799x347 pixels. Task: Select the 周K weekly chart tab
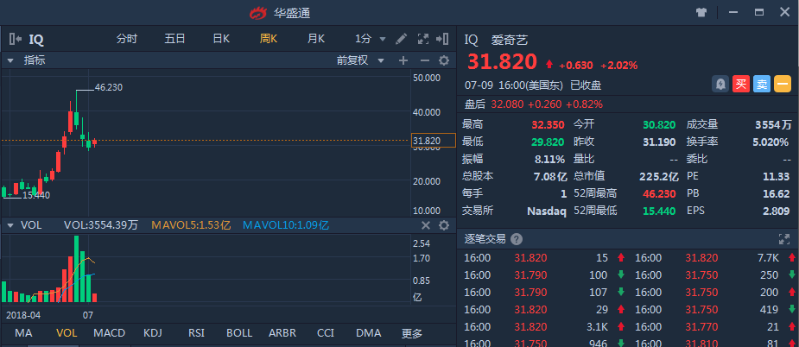(268, 39)
